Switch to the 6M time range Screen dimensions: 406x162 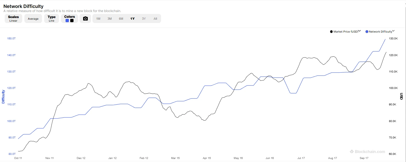point(121,19)
